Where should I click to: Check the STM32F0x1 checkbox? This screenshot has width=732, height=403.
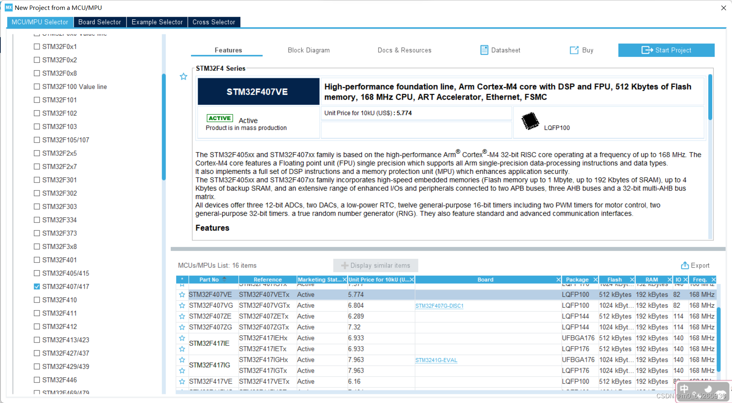click(x=37, y=47)
